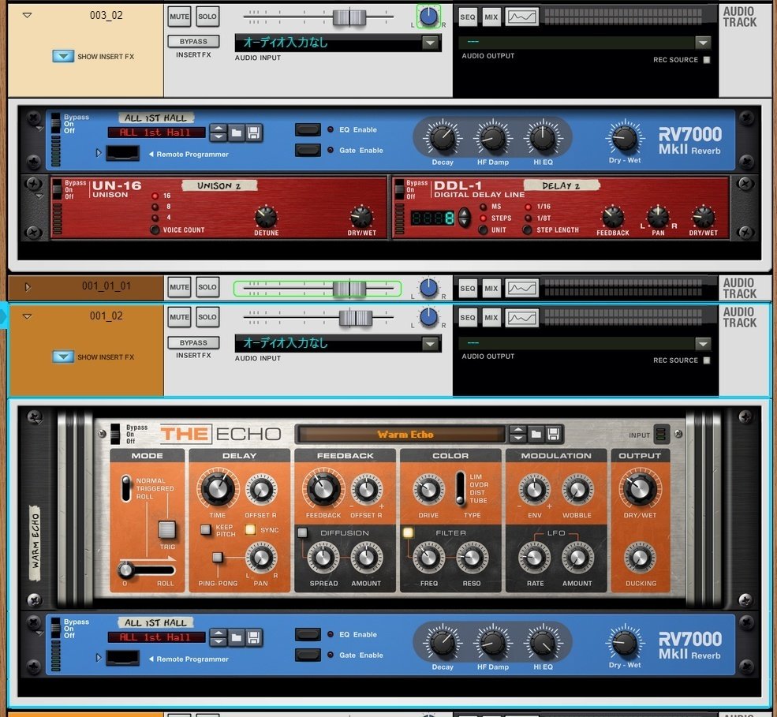Expand track 001_01_01 with its triangle
The image size is (777, 717).
(28, 287)
